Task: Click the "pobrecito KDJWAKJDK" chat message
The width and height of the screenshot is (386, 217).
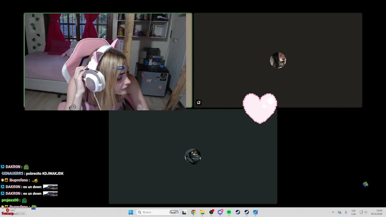Action: coord(45,174)
